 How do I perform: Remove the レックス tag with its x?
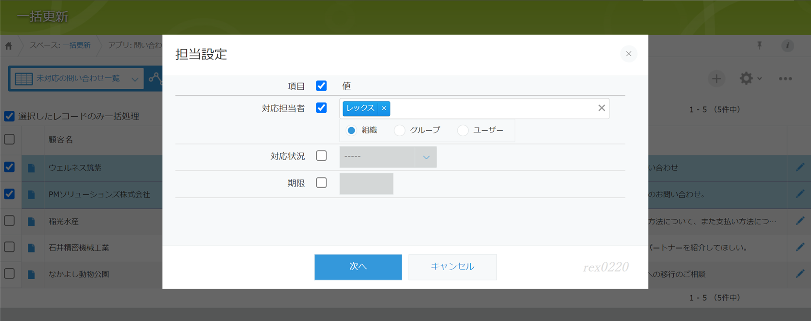(x=384, y=108)
